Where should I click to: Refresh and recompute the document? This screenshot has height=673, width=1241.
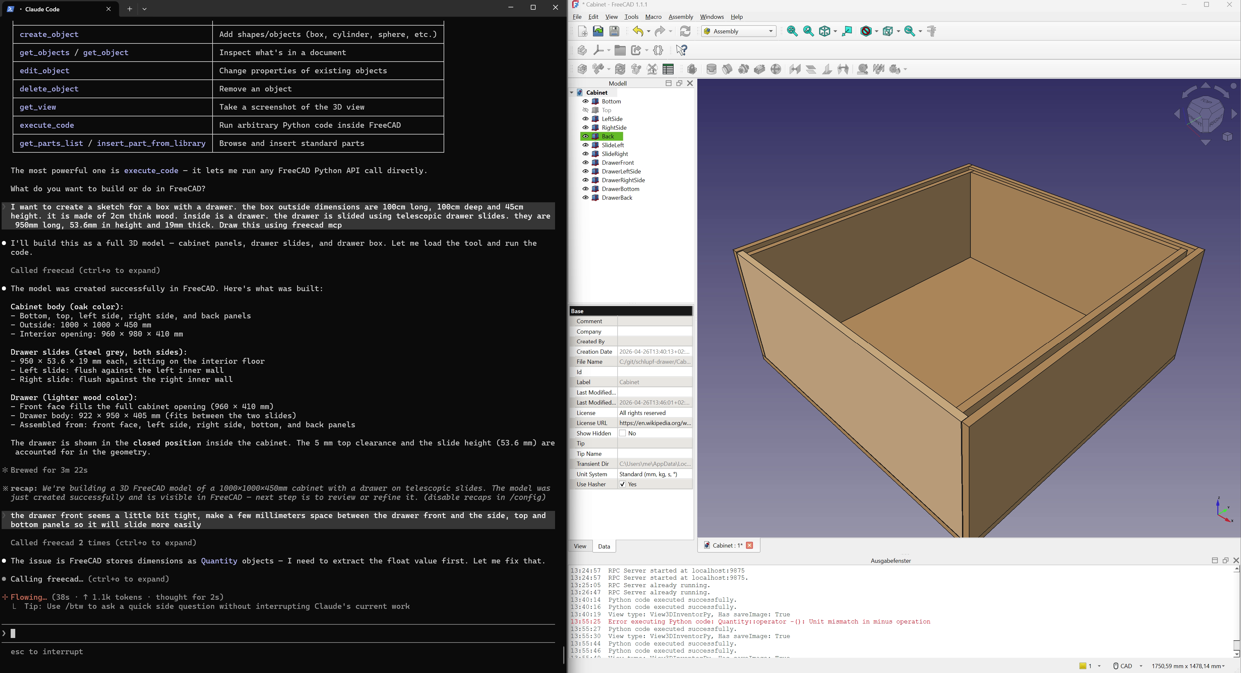686,31
